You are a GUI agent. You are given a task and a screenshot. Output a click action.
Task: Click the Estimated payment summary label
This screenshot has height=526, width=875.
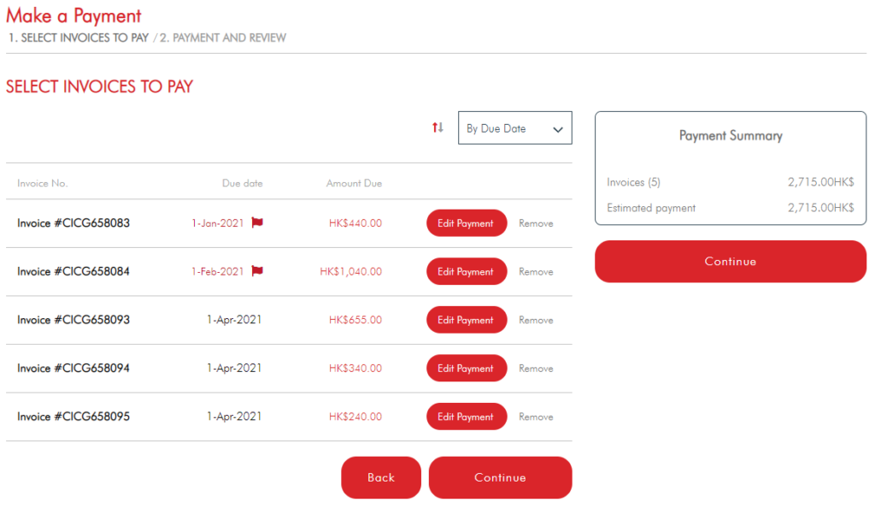tap(651, 209)
